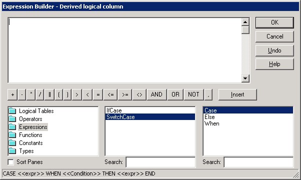
Task: Click the Operators folder icon
Action: point(12,119)
